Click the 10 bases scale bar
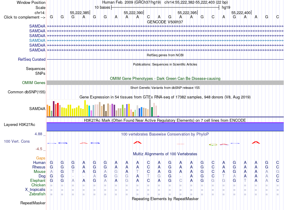This screenshot has width=284, height=210. [165, 7]
